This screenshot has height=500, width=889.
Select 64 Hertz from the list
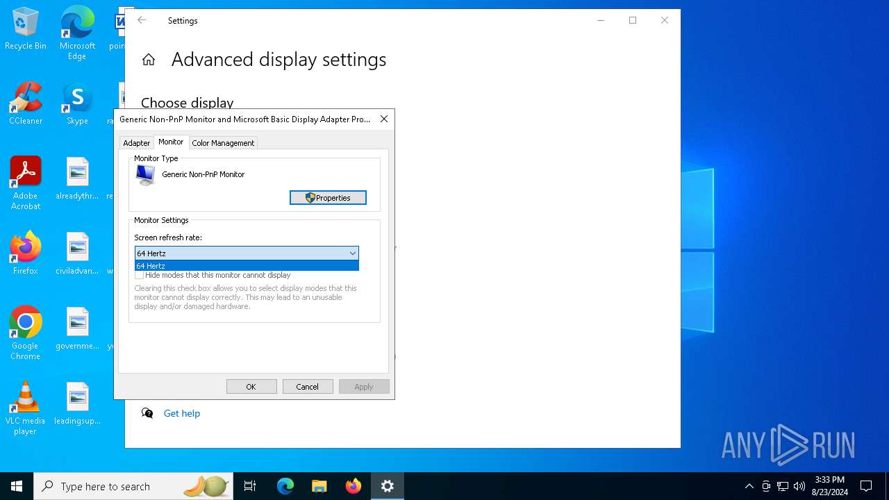(247, 266)
